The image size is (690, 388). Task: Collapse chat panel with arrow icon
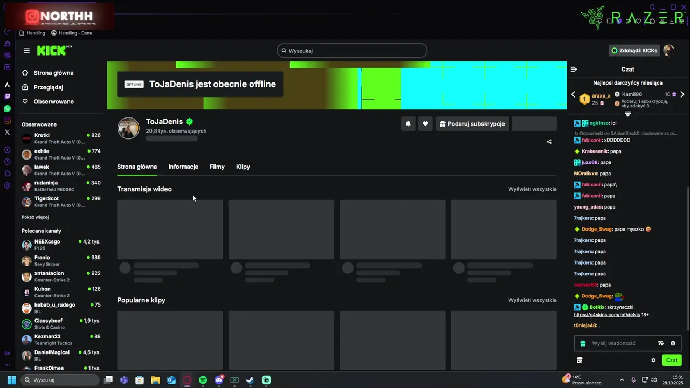tap(574, 70)
